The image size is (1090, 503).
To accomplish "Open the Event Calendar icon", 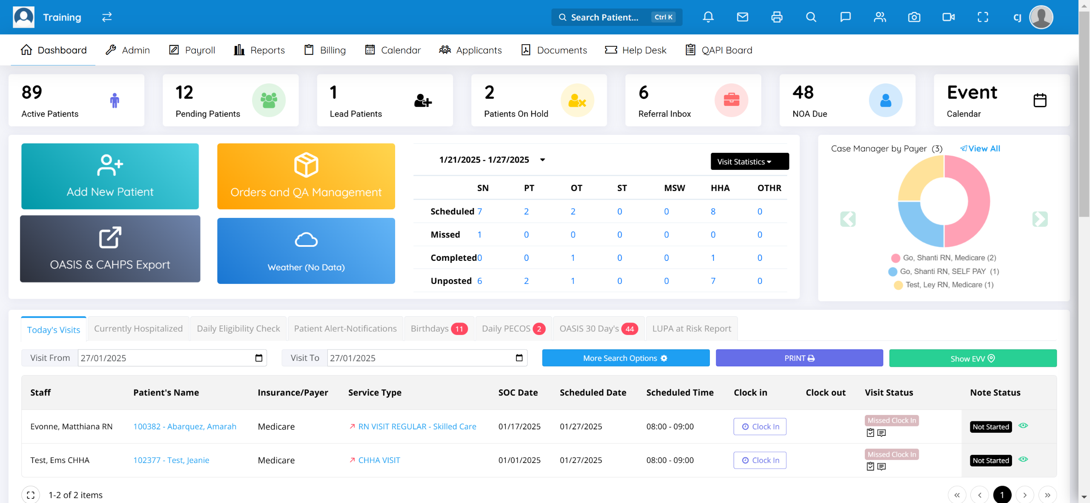I will (1040, 100).
